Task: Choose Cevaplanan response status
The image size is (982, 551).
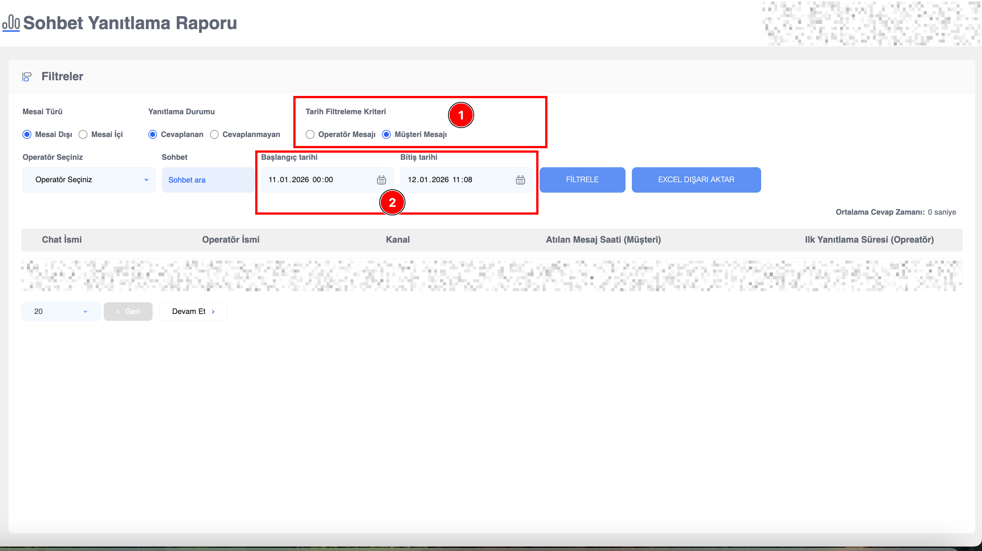Action: [x=152, y=134]
